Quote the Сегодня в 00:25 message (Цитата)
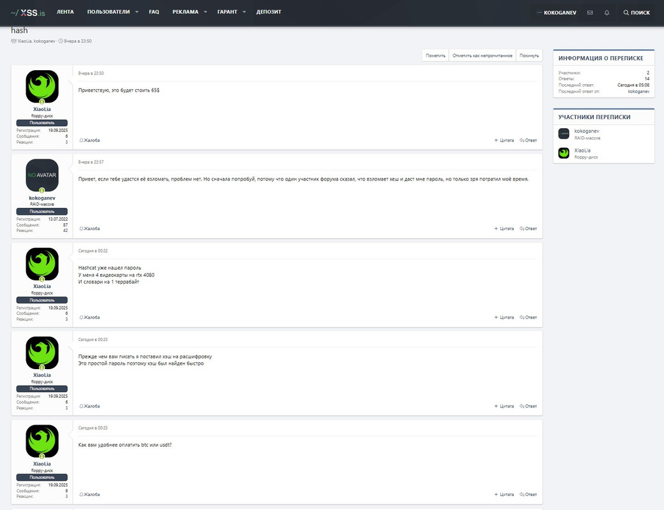This screenshot has height=510, width=664. [504, 494]
